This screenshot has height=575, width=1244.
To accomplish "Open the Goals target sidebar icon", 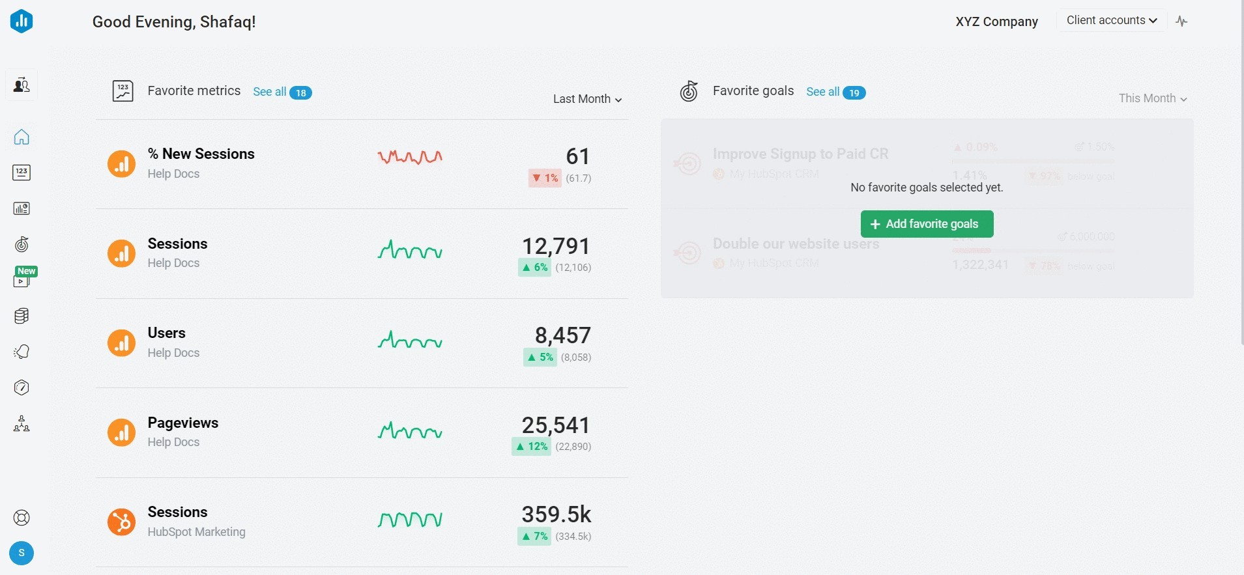I will coord(22,244).
